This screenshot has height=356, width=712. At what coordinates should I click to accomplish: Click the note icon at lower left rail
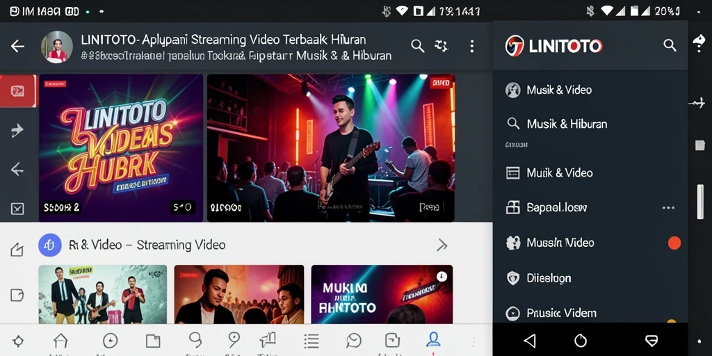click(17, 295)
